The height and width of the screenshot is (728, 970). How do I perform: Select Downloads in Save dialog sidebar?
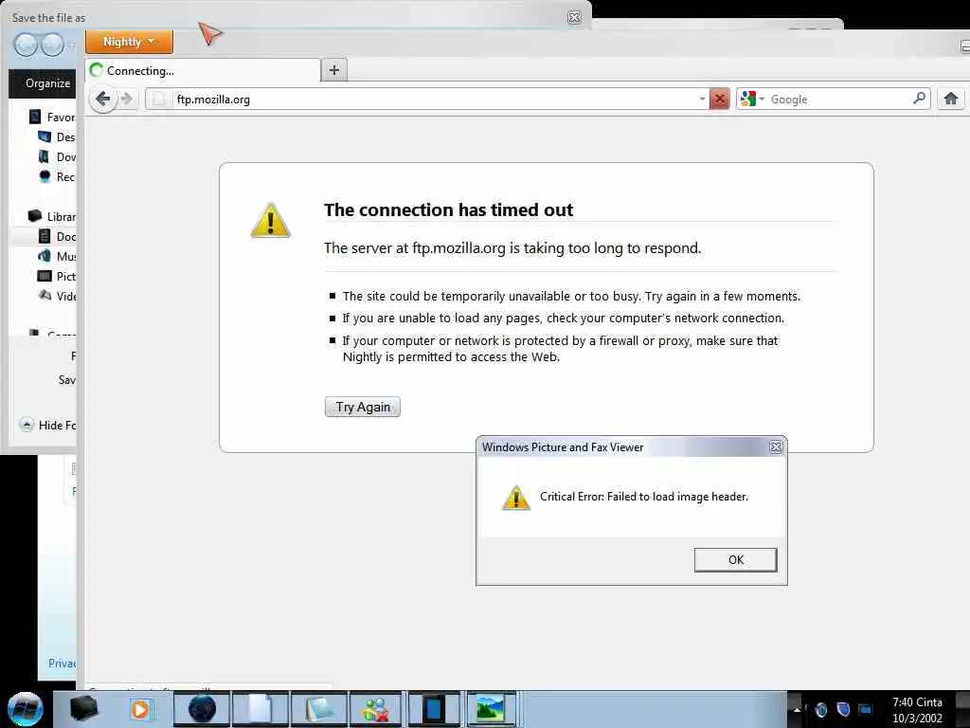57,156
